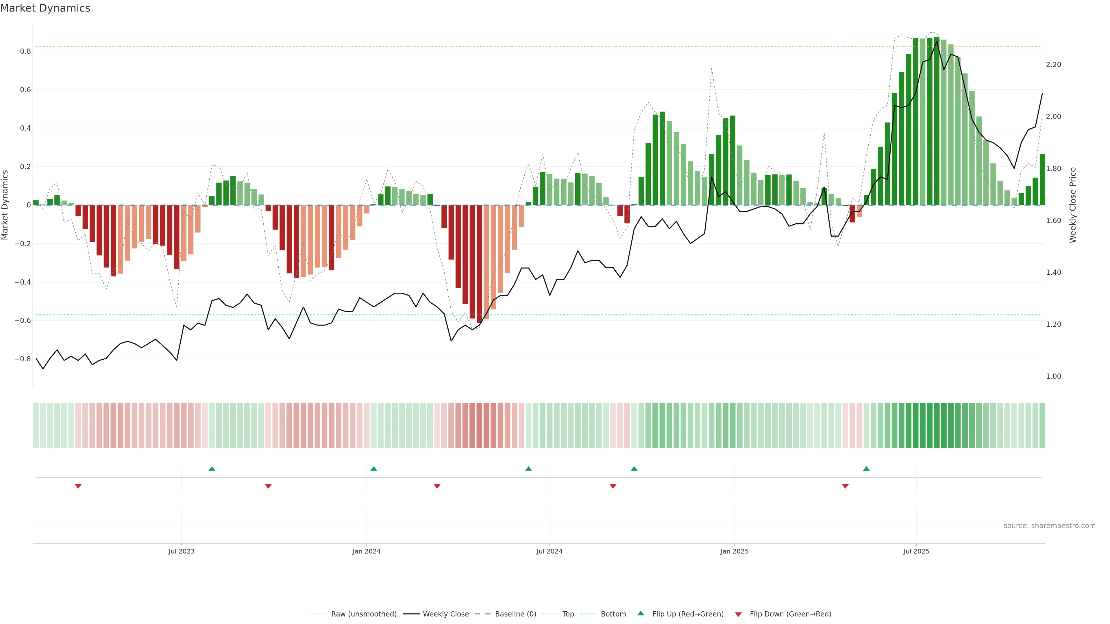The width and height of the screenshot is (1110, 624).
Task: Click the green flip-up marker near Jan 2024
Action: [373, 469]
